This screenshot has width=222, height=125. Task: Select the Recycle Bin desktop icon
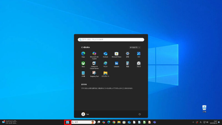tap(204, 108)
